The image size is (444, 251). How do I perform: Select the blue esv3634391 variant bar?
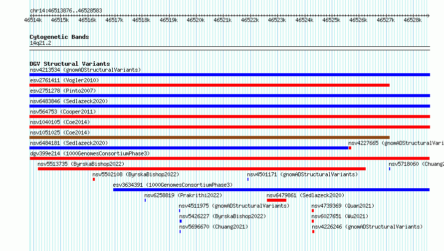pos(271,190)
